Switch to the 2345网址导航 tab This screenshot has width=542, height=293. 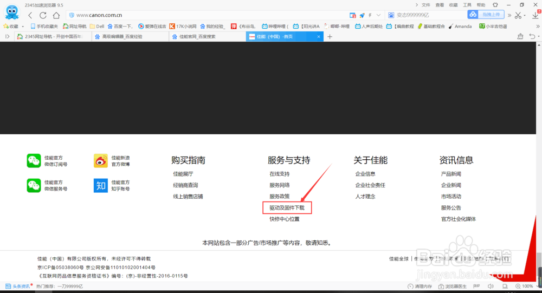pyautogui.click(x=53, y=36)
